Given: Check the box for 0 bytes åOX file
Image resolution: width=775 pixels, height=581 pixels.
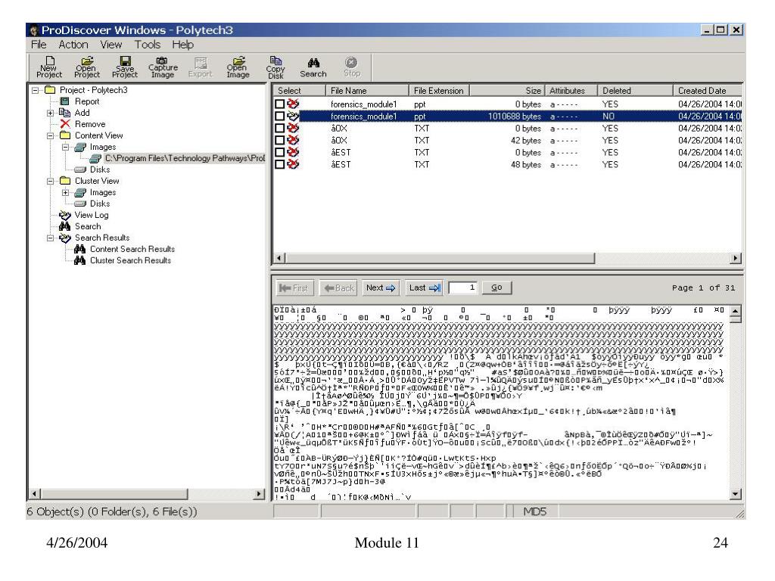Looking at the screenshot, I should (280, 128).
